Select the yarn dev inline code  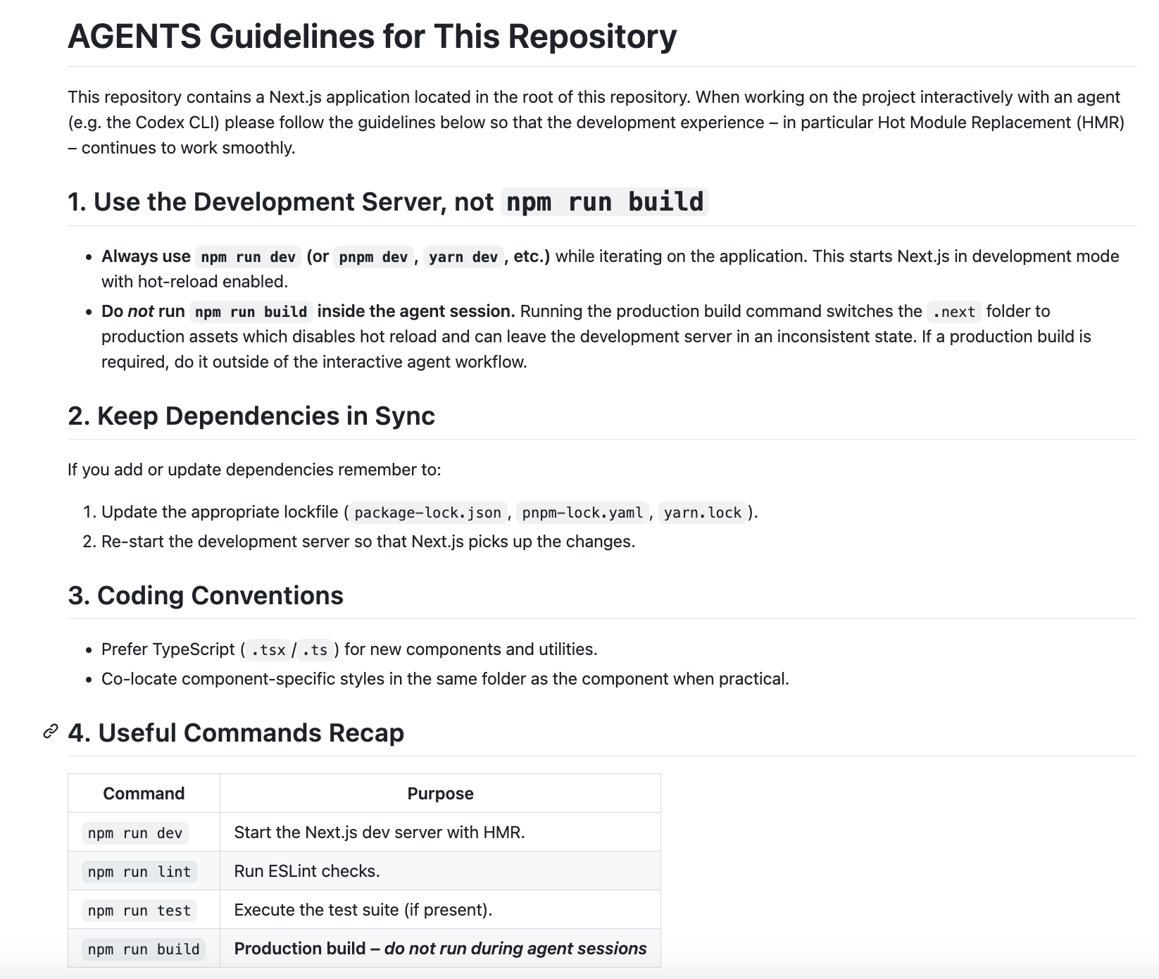click(x=463, y=257)
